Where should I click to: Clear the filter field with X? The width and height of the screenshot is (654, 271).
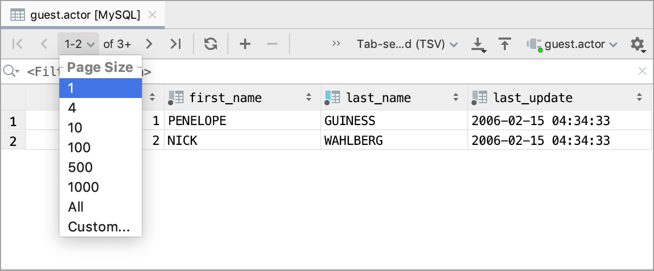[x=642, y=71]
